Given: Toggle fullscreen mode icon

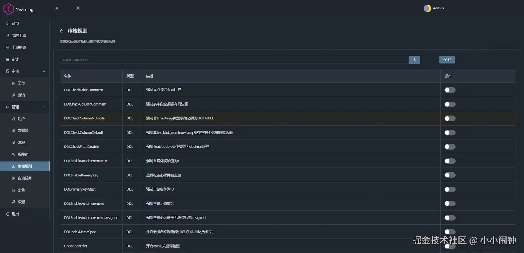Looking at the screenshot, I should pos(78,8).
